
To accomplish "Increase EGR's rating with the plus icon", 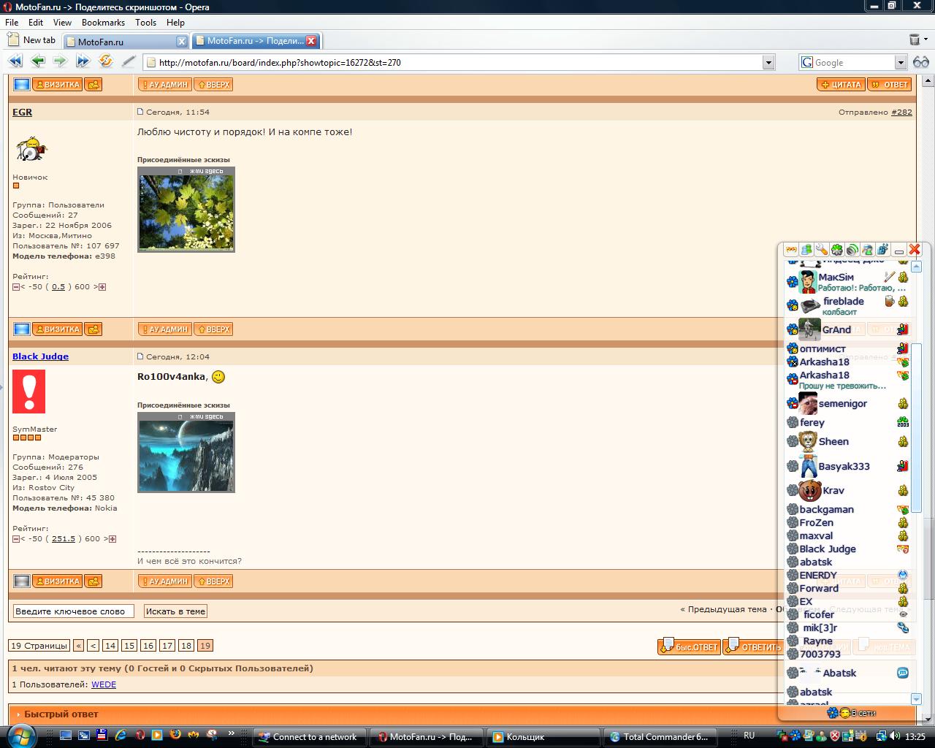I will [102, 287].
